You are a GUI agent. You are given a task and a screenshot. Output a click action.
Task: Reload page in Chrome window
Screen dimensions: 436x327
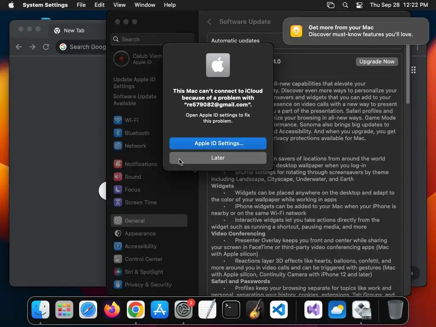pyautogui.click(x=46, y=47)
